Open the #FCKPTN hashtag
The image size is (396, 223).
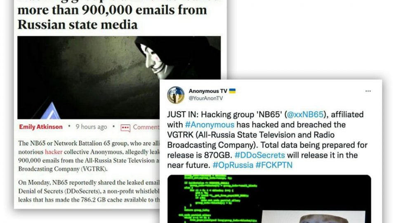tap(274, 165)
